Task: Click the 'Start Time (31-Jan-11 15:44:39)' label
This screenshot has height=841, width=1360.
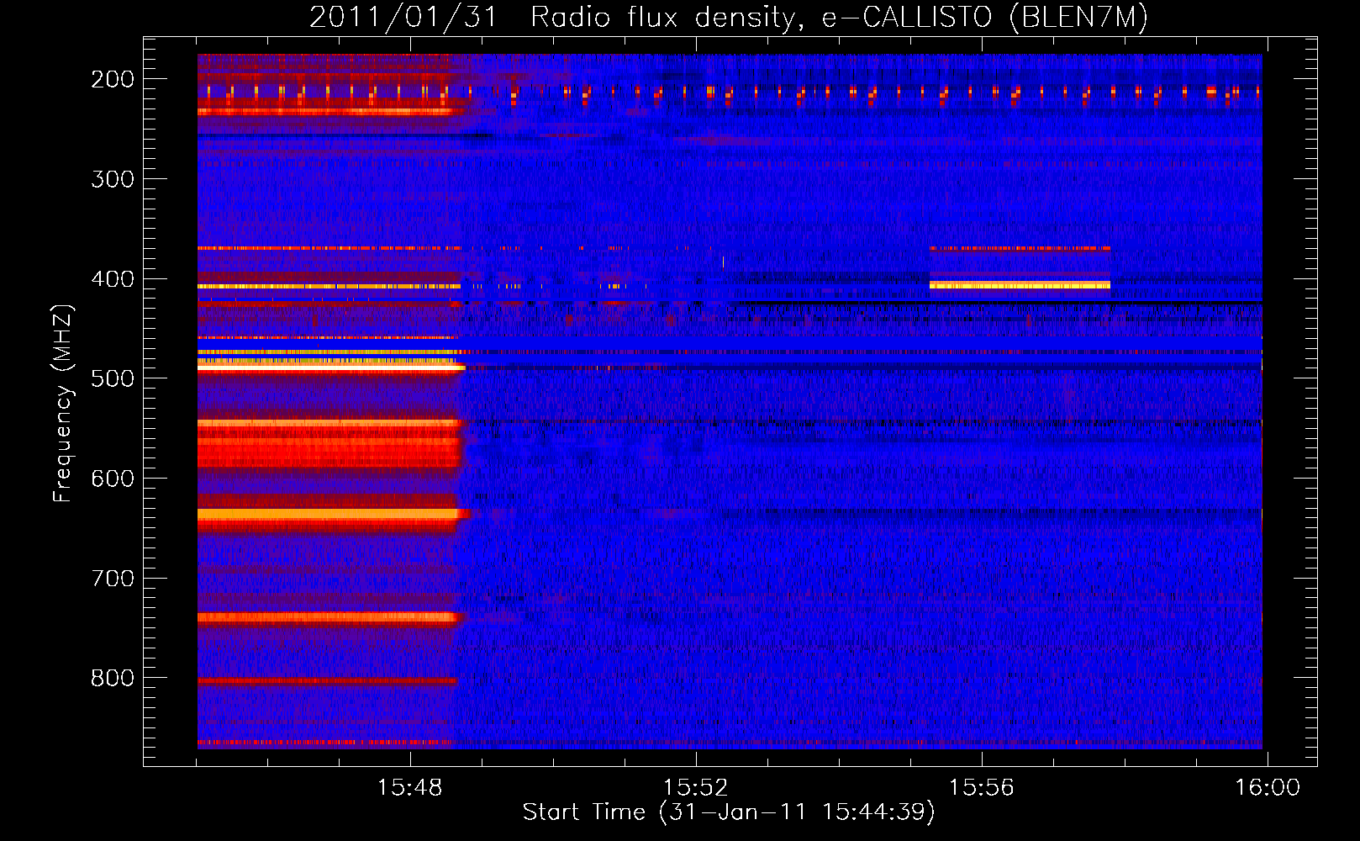Action: (729, 812)
